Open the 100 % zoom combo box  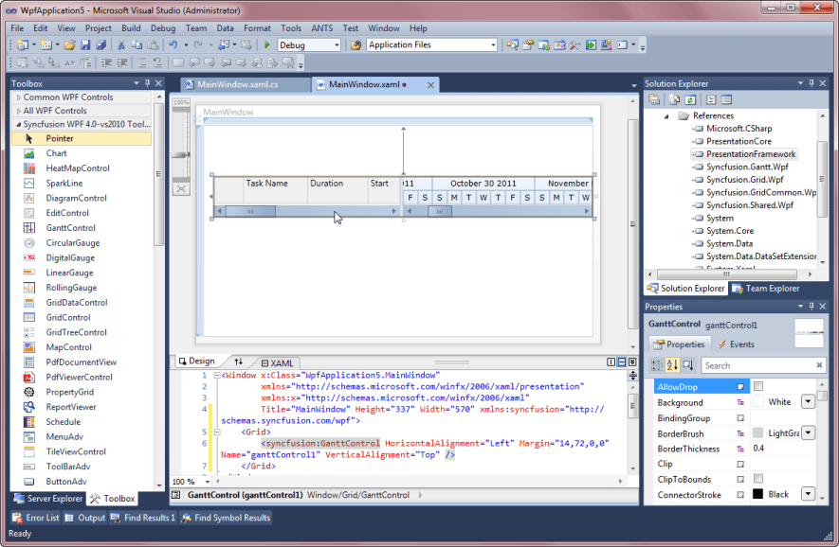pos(191,482)
